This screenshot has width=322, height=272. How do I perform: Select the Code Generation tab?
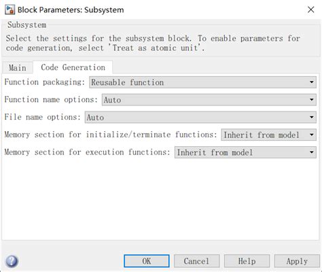pyautogui.click(x=73, y=67)
